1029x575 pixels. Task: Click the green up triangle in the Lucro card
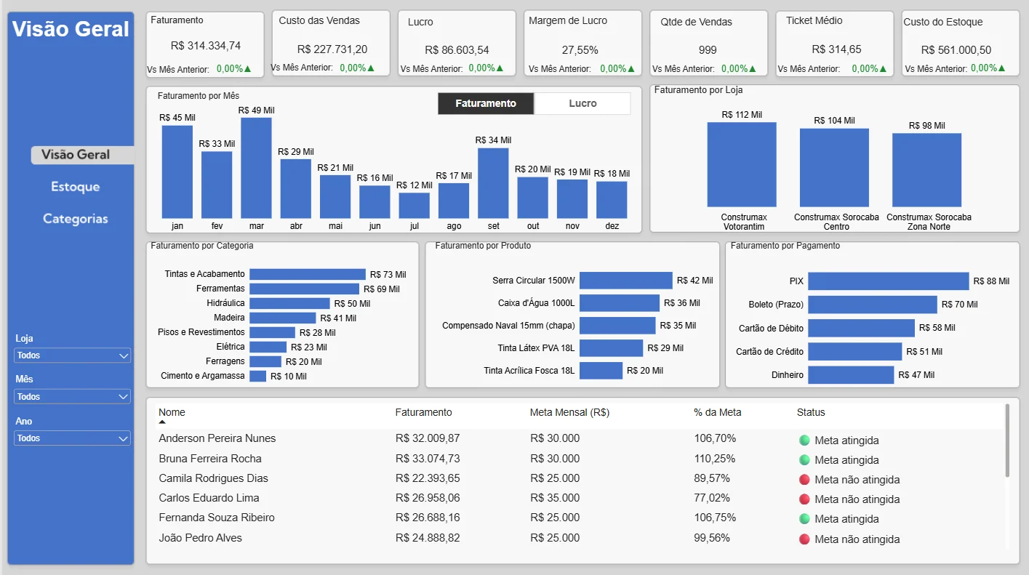(500, 68)
